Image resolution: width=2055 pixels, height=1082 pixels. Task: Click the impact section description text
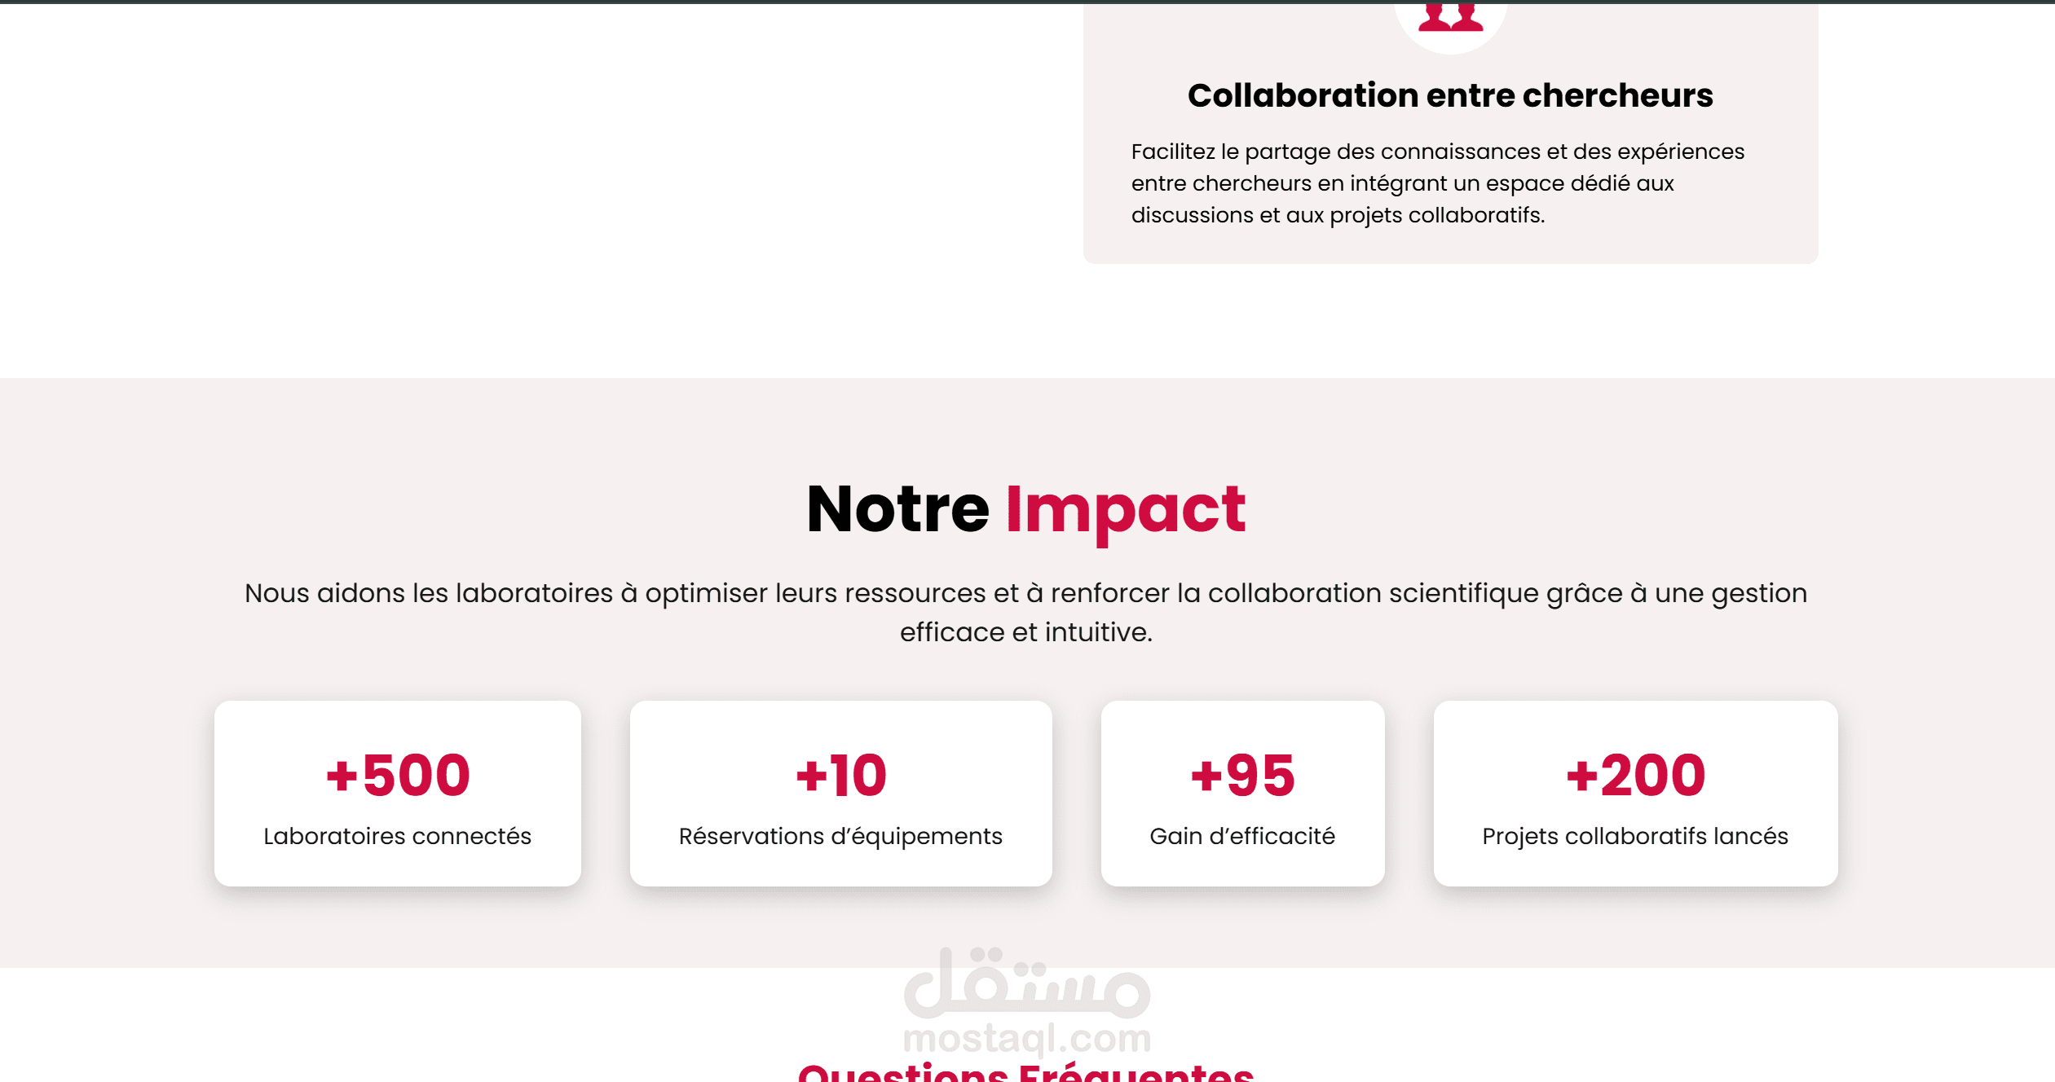(x=1026, y=613)
